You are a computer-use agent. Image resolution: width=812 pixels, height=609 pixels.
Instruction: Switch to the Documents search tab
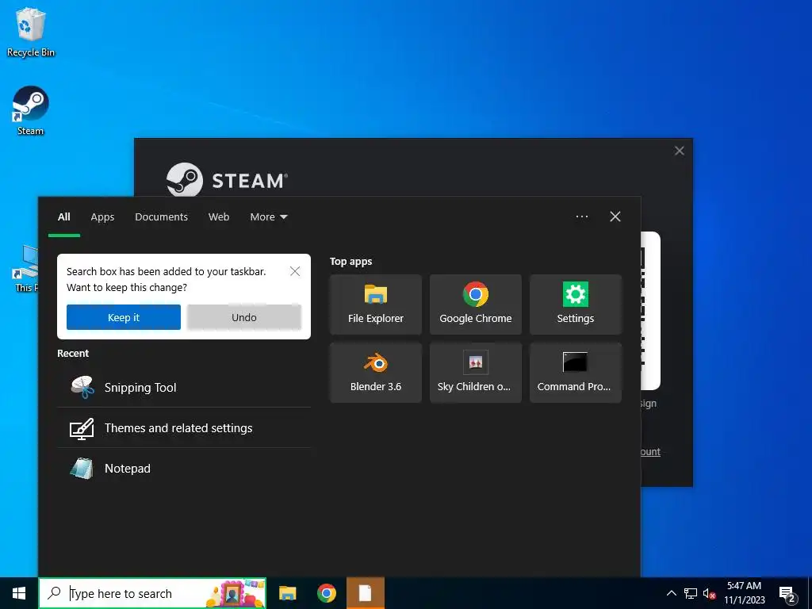click(161, 217)
